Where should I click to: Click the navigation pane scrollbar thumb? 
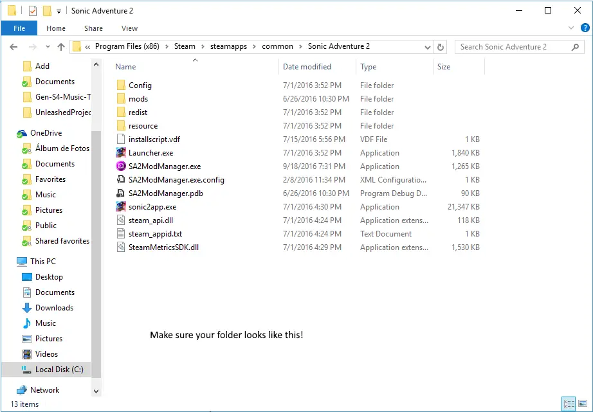pos(96,255)
